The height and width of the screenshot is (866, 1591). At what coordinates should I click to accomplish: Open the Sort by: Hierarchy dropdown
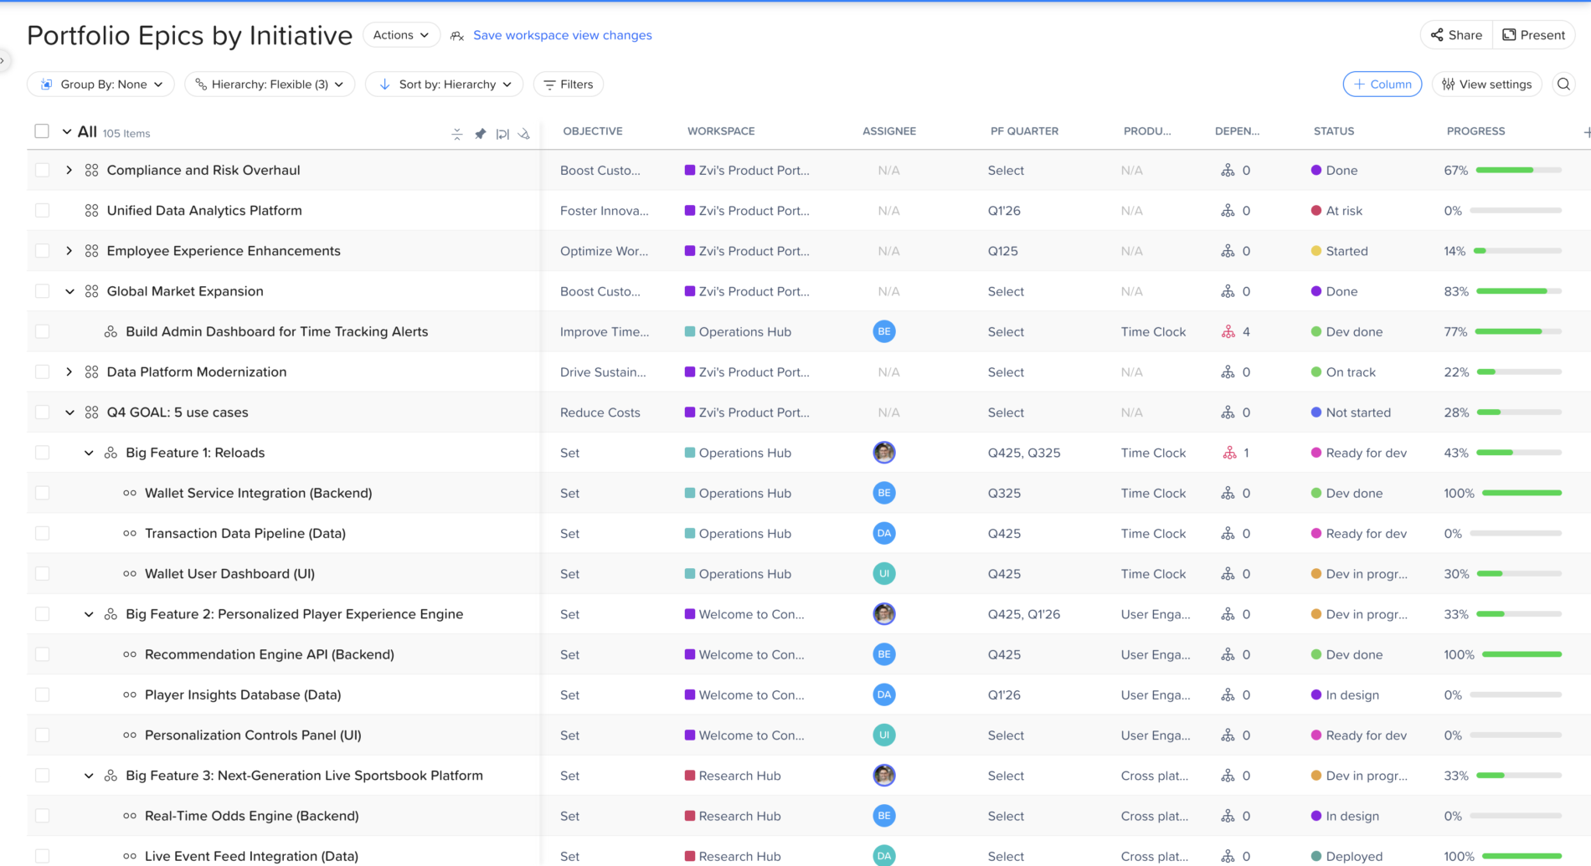445,85
